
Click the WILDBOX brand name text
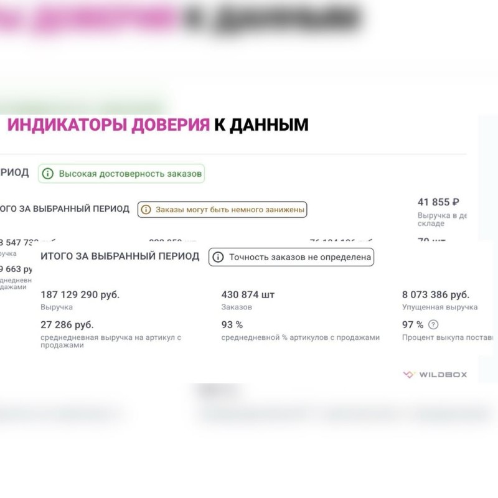tap(443, 375)
